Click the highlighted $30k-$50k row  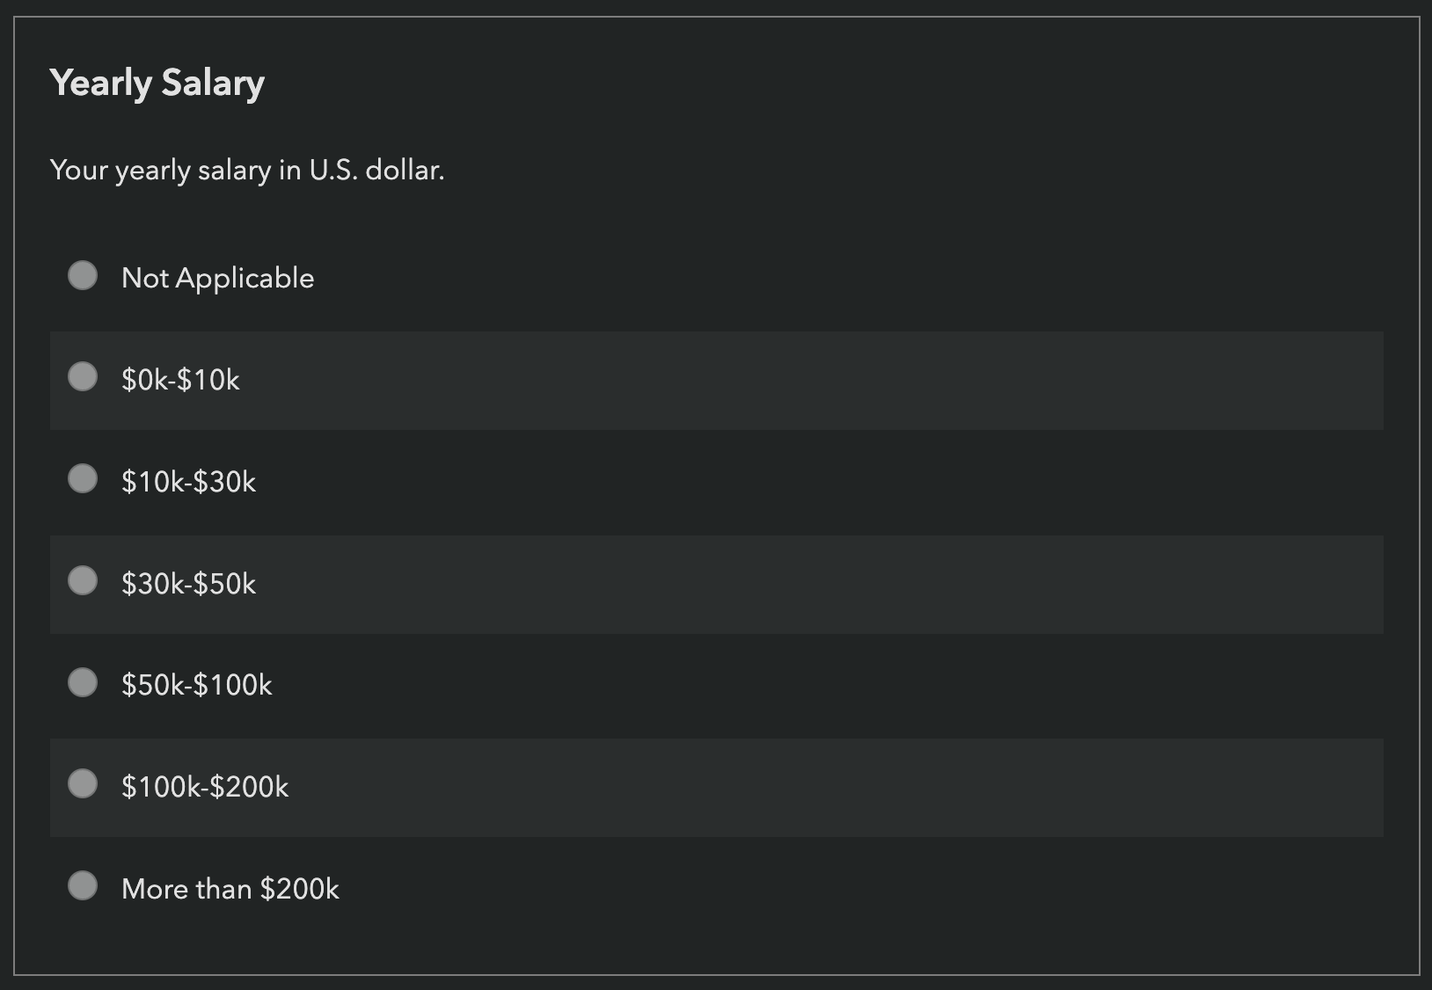click(x=704, y=583)
